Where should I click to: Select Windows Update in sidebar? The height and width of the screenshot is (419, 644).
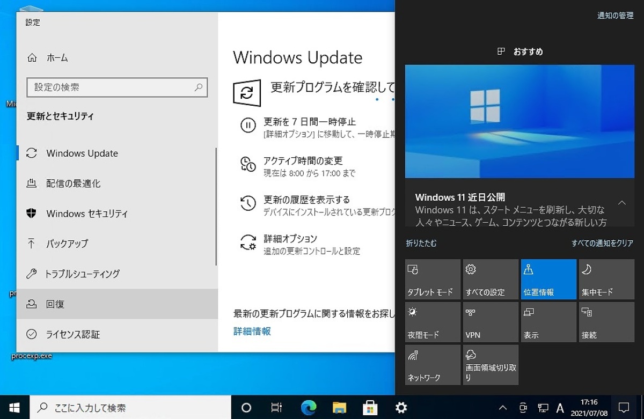[116, 153]
